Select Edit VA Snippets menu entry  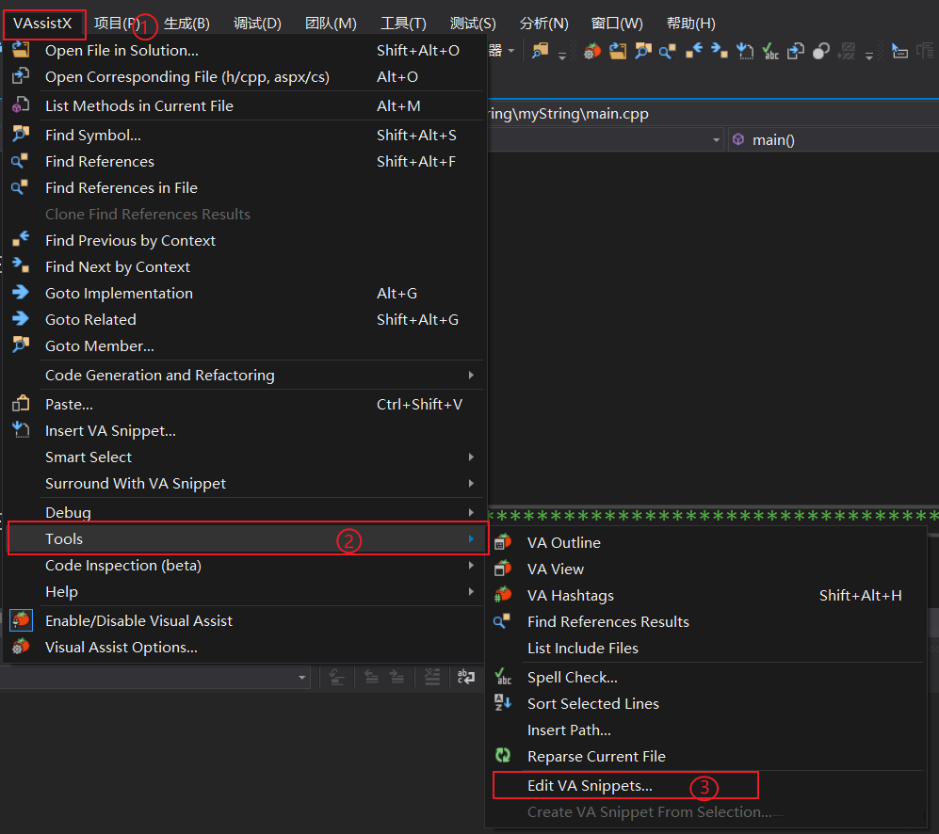point(590,785)
